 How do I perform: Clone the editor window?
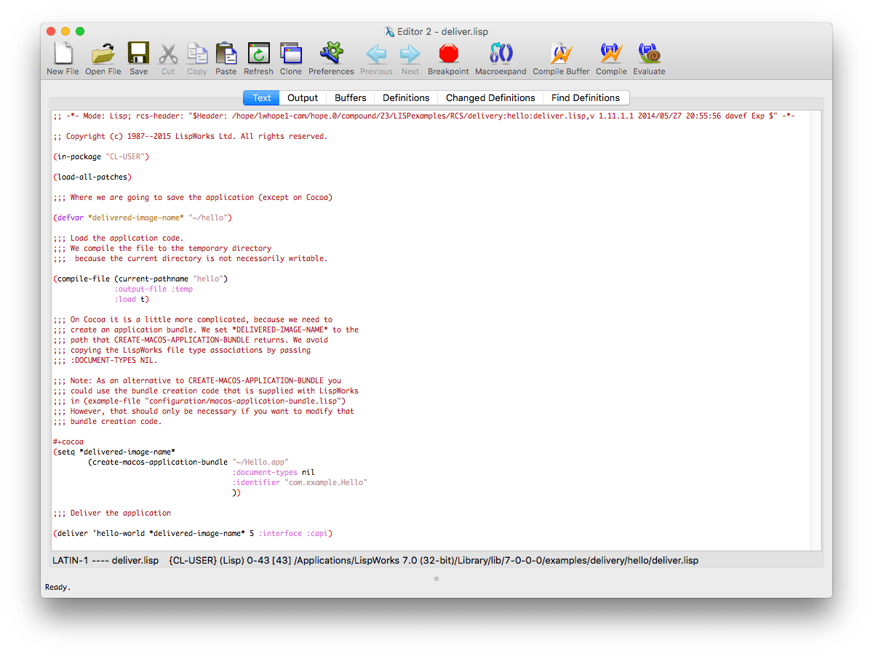(291, 54)
